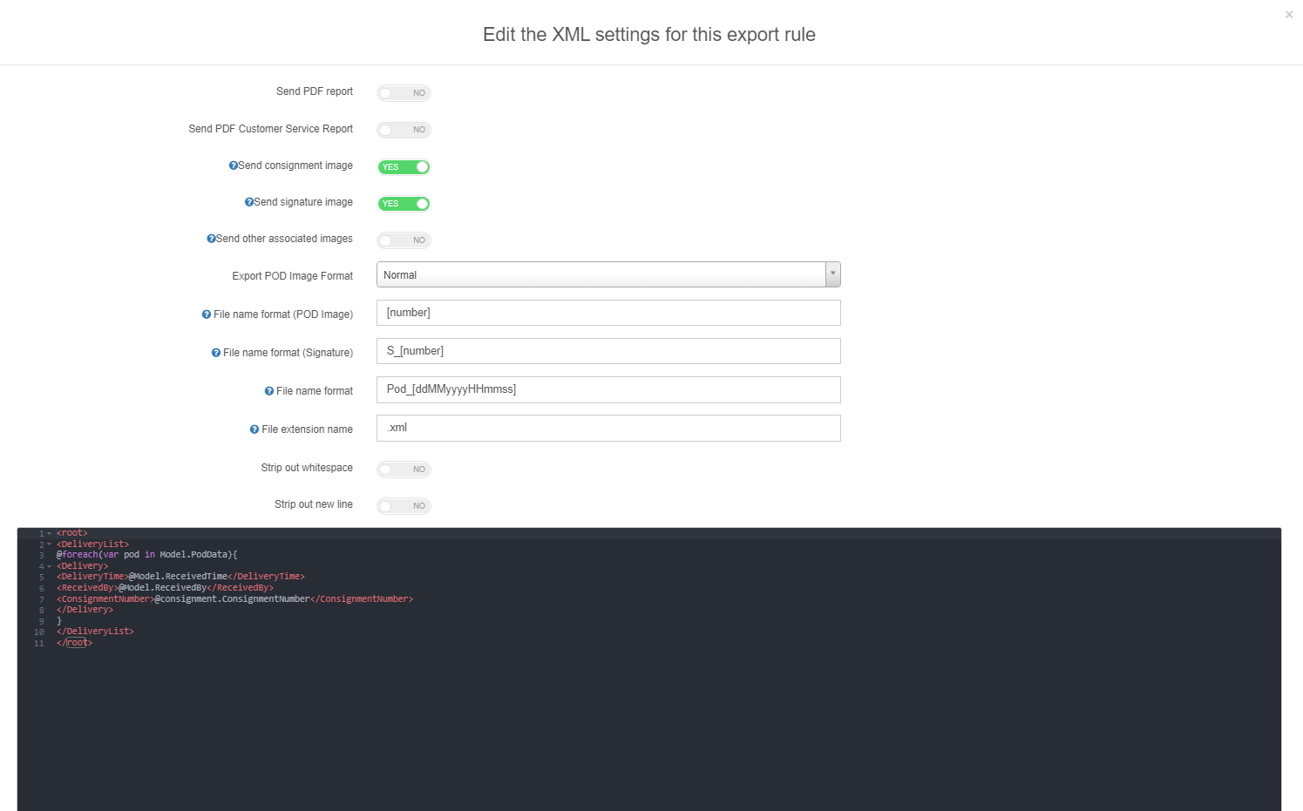Enable the Send PDF report toggle

point(404,93)
